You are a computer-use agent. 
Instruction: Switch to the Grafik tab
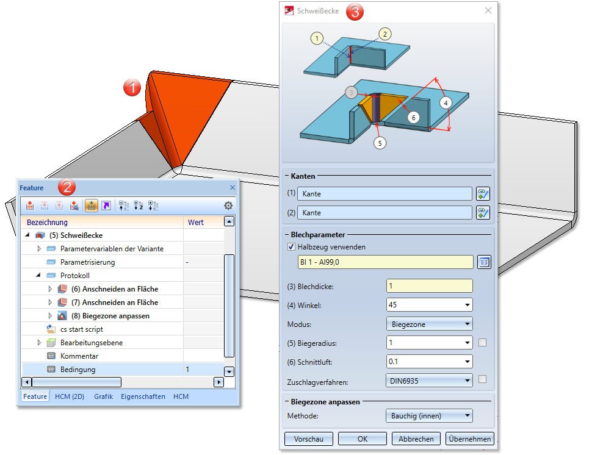click(104, 396)
